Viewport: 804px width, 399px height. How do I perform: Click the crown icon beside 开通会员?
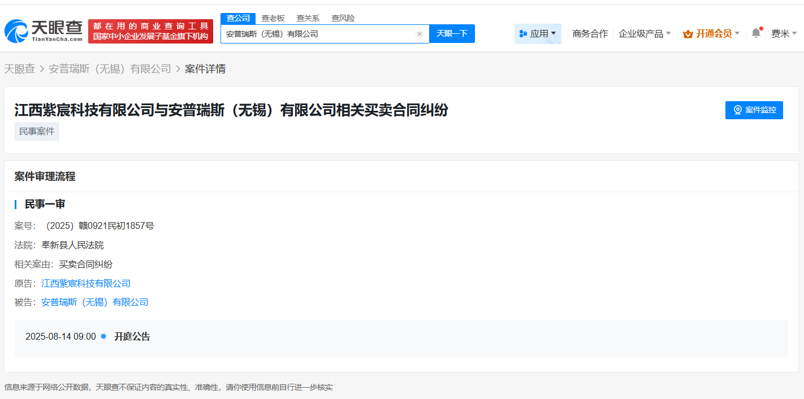coord(688,33)
